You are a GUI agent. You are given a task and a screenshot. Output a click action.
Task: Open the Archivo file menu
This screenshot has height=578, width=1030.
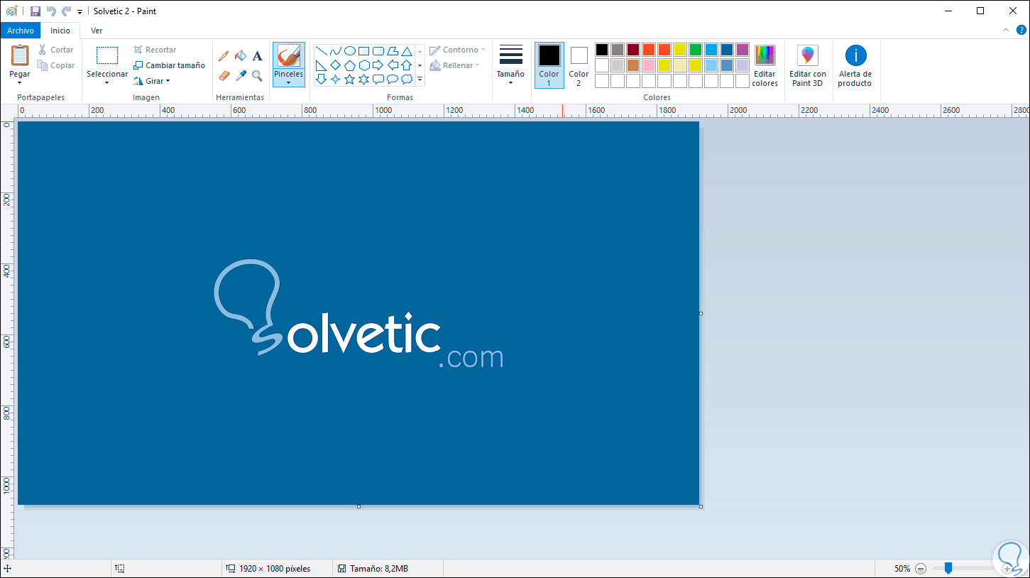pos(21,31)
